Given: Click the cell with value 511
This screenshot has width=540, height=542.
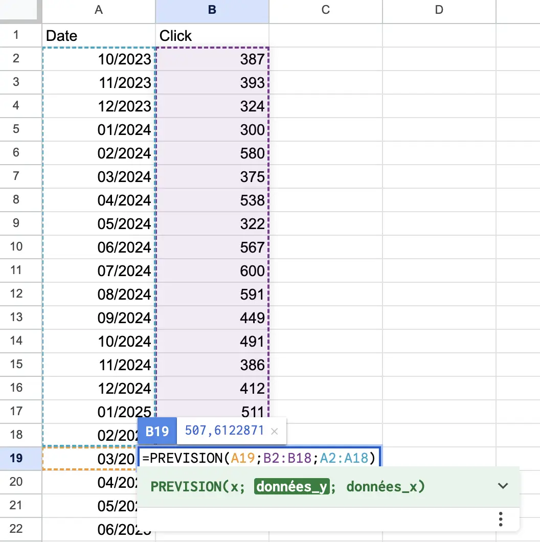Looking at the screenshot, I should tap(212, 410).
